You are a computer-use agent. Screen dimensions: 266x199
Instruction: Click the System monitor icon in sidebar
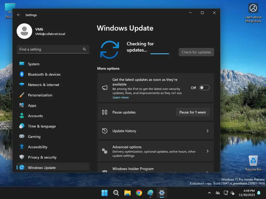click(22, 64)
